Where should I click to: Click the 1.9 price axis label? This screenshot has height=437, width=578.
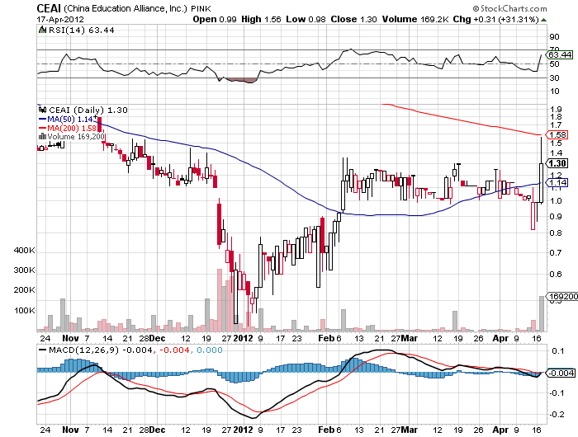[x=556, y=110]
